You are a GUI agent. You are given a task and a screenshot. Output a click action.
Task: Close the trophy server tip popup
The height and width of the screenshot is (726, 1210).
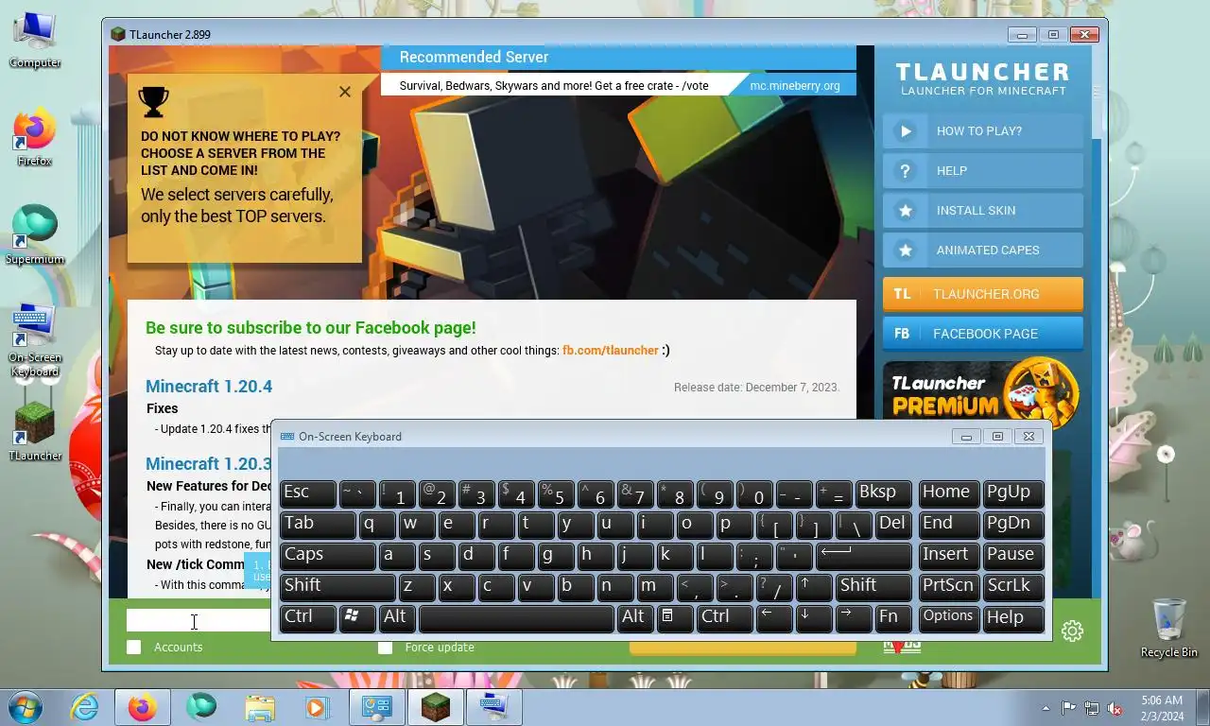point(345,92)
